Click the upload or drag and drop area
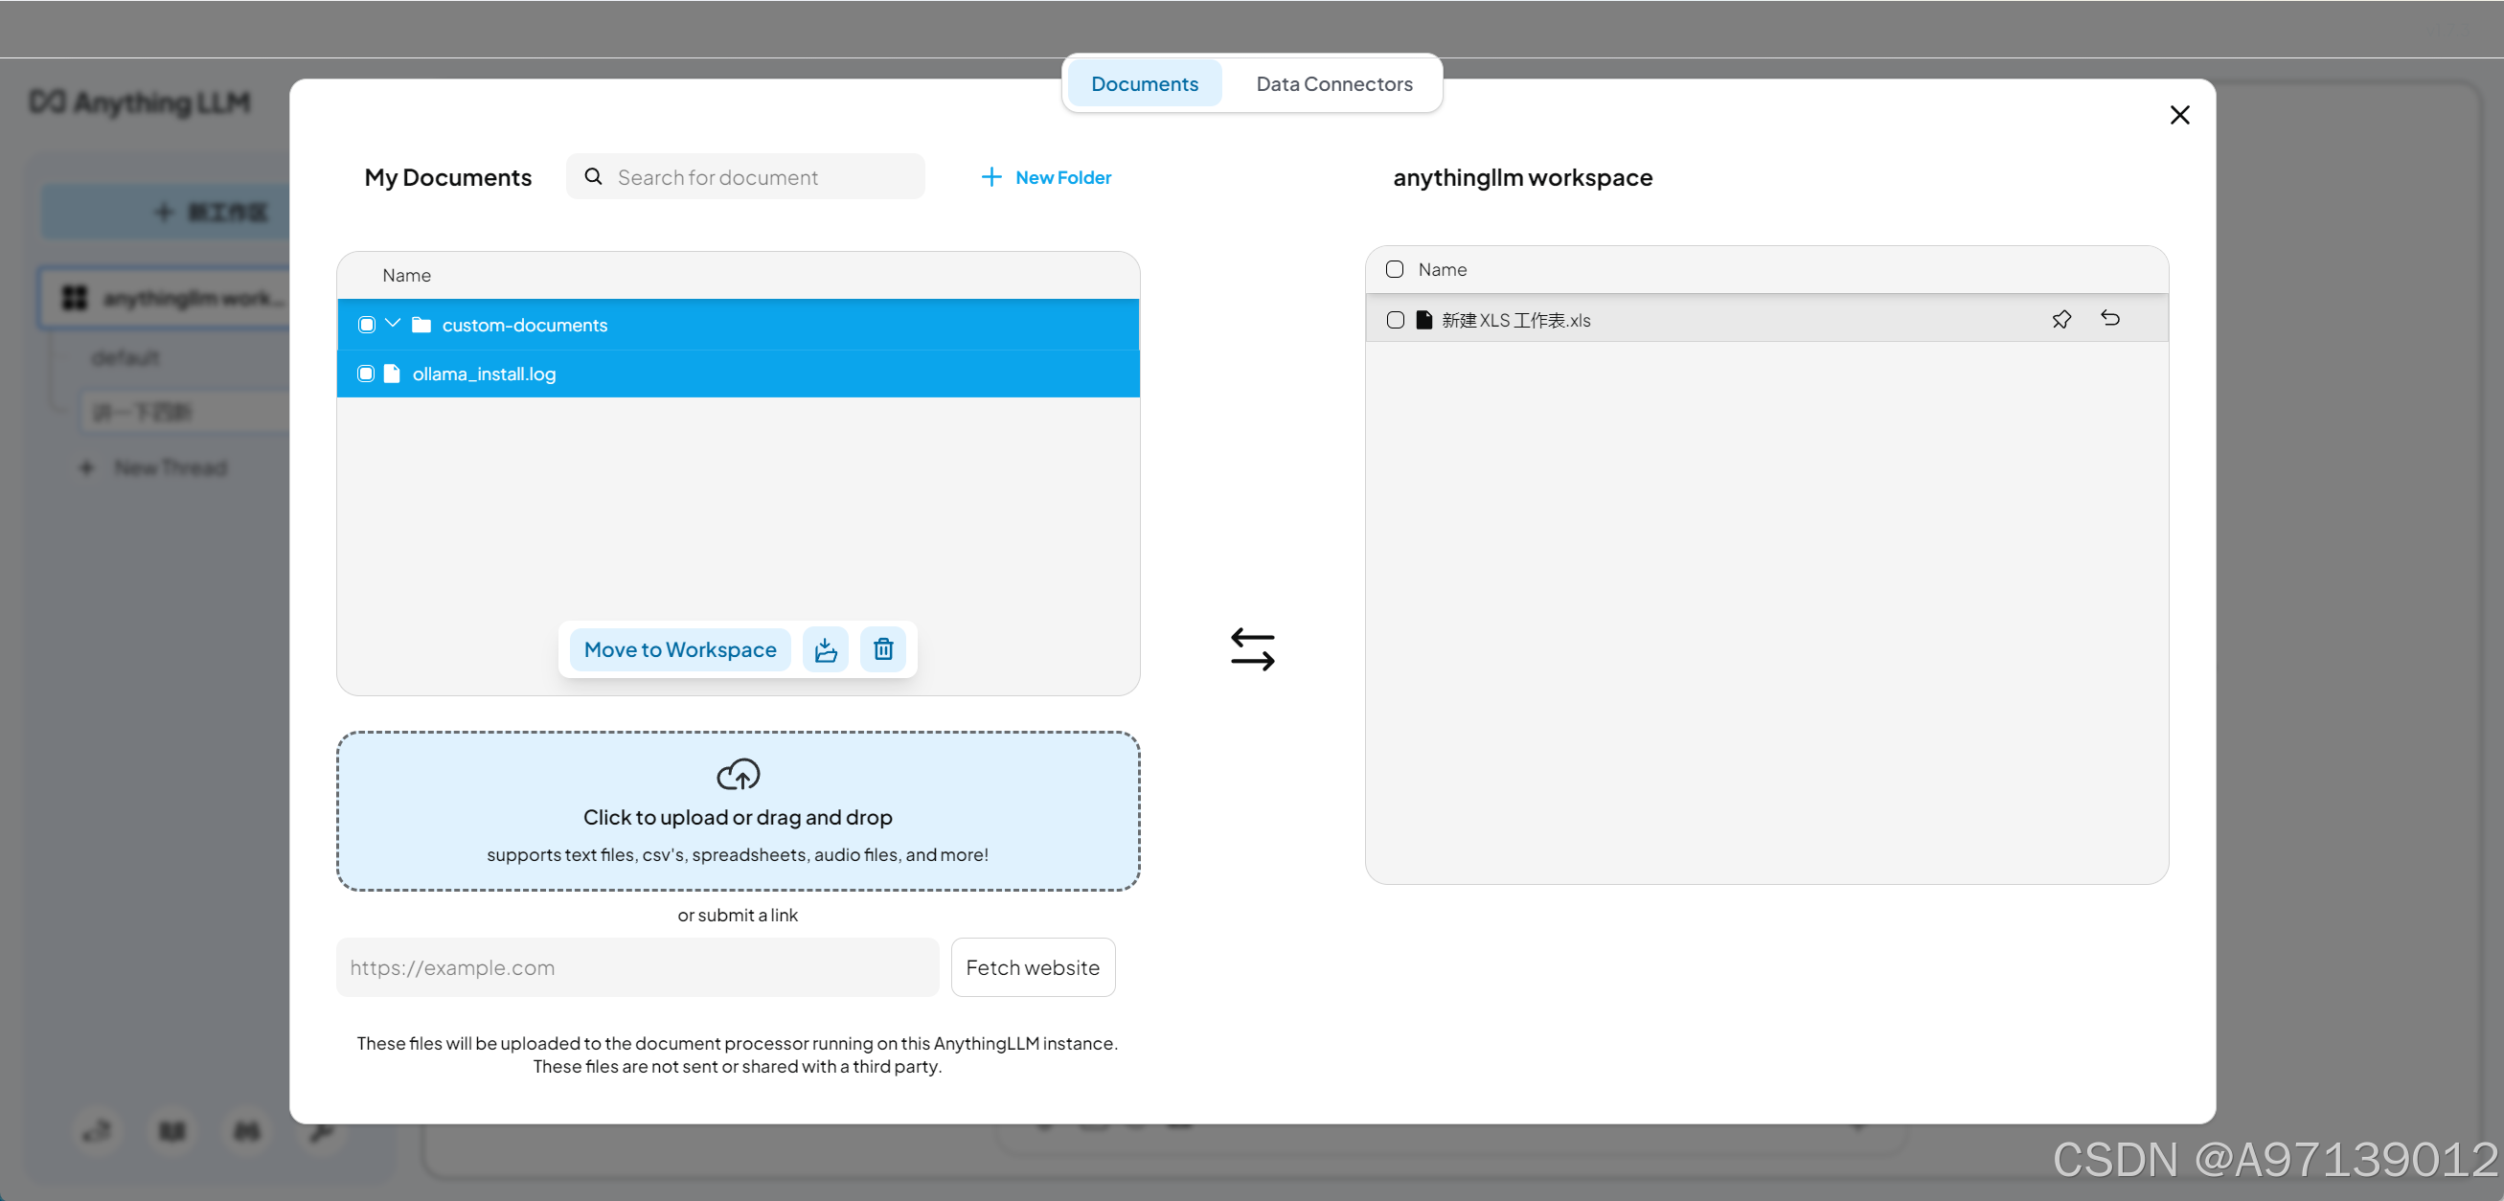This screenshot has width=2504, height=1201. [x=738, y=810]
